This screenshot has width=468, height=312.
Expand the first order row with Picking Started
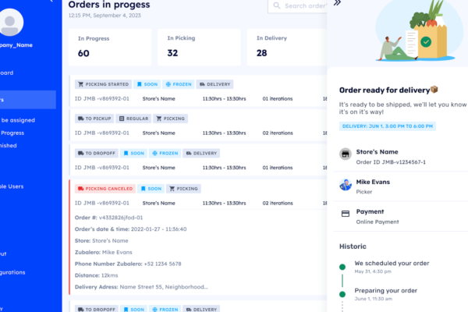(x=195, y=100)
